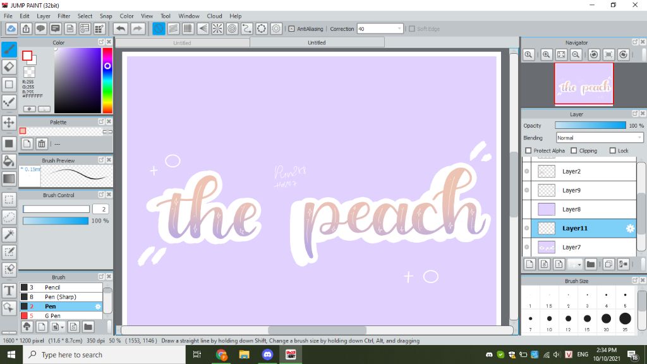
Task: Click the Redo arrow
Action: [x=138, y=29]
